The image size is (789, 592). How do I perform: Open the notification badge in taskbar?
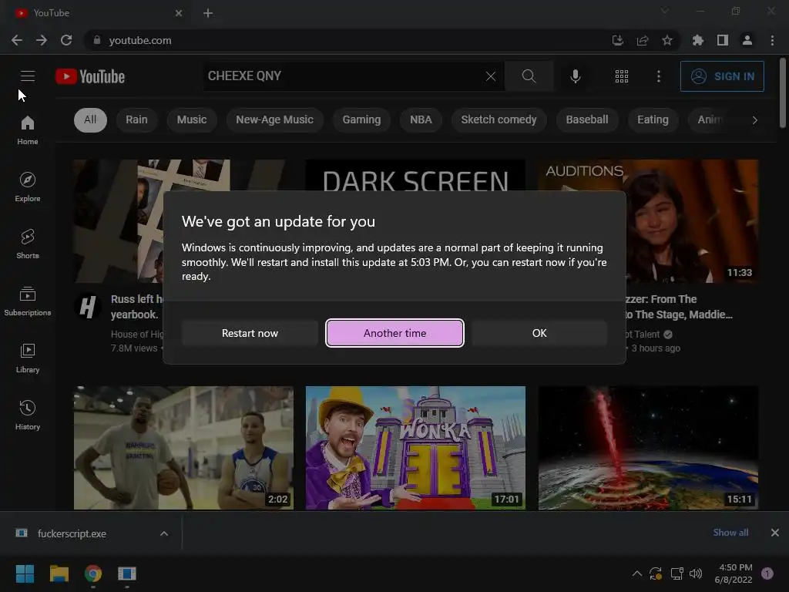click(767, 573)
